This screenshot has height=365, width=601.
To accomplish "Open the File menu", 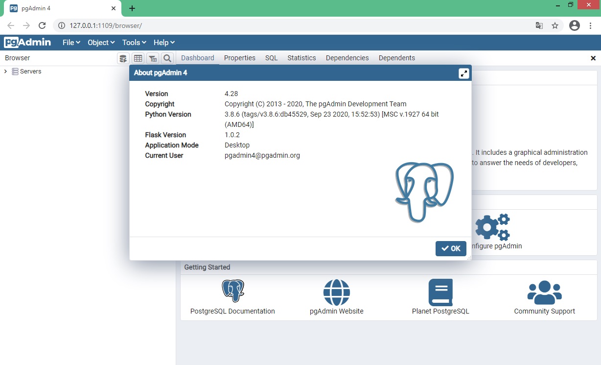I will 71,43.
